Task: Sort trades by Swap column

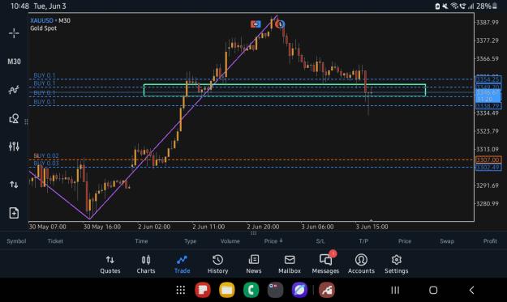Action: click(447, 241)
